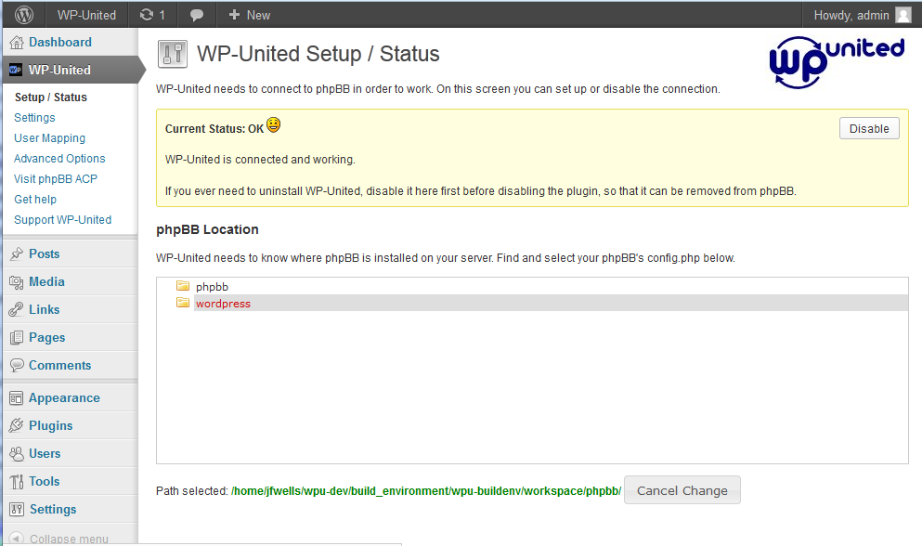Open the updates icon showing 1
The image size is (922, 546).
click(152, 15)
